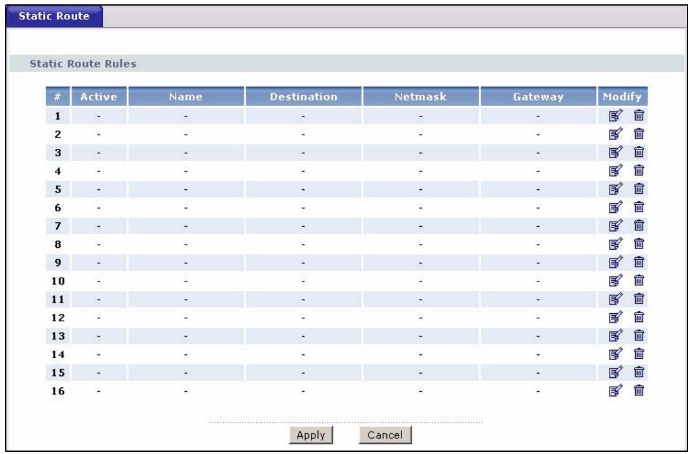
Task: Select row number 12 cell
Action: (x=57, y=318)
